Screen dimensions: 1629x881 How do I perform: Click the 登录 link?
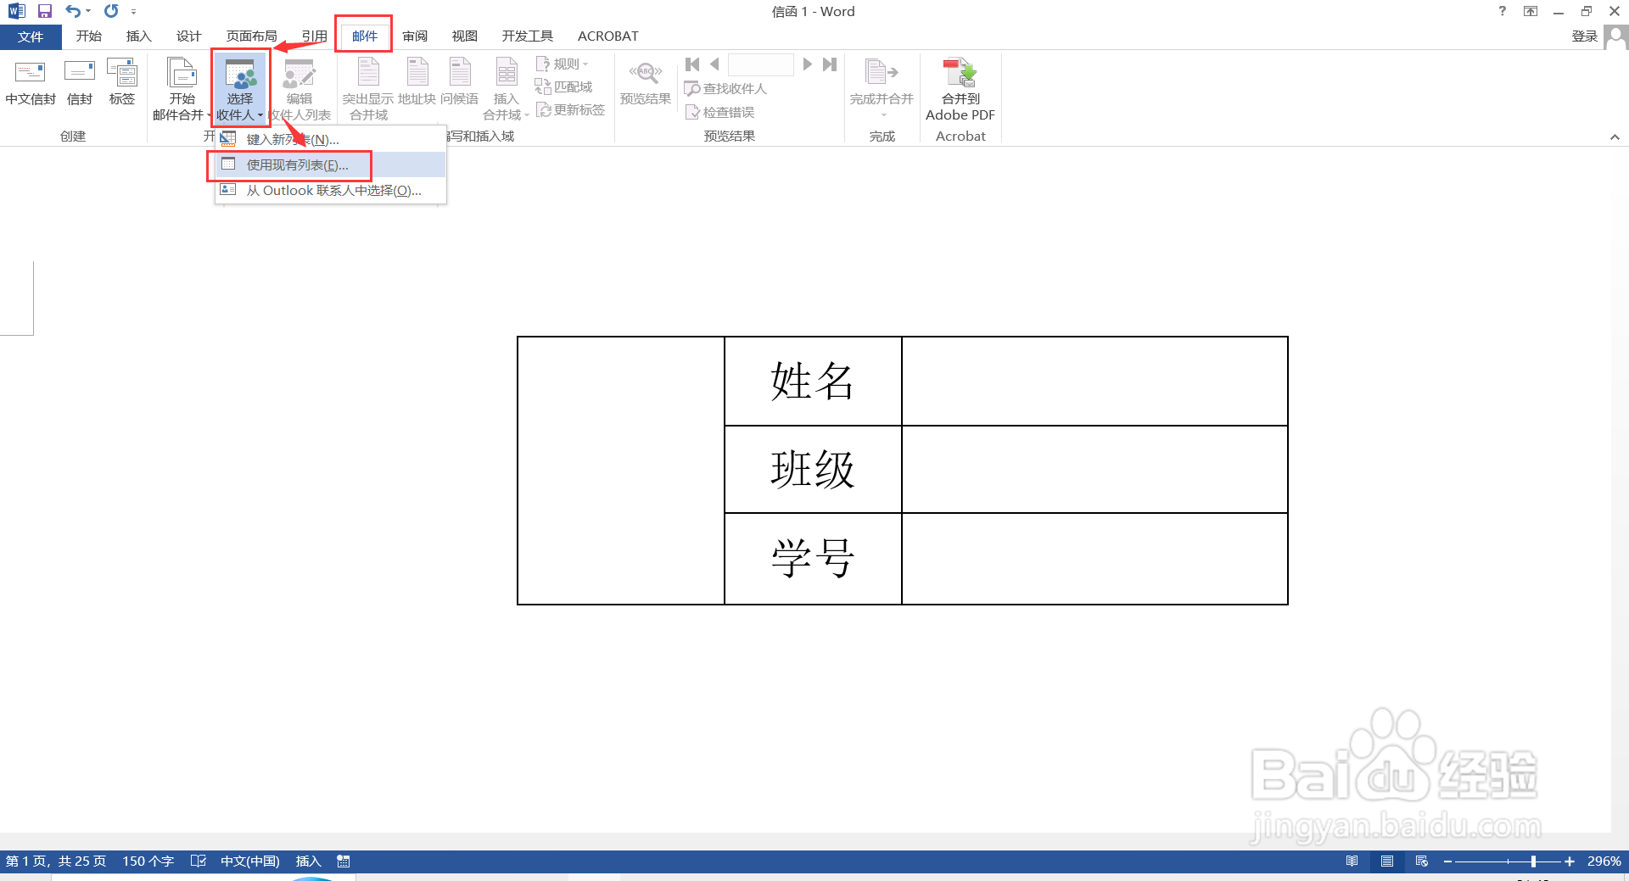(1585, 36)
